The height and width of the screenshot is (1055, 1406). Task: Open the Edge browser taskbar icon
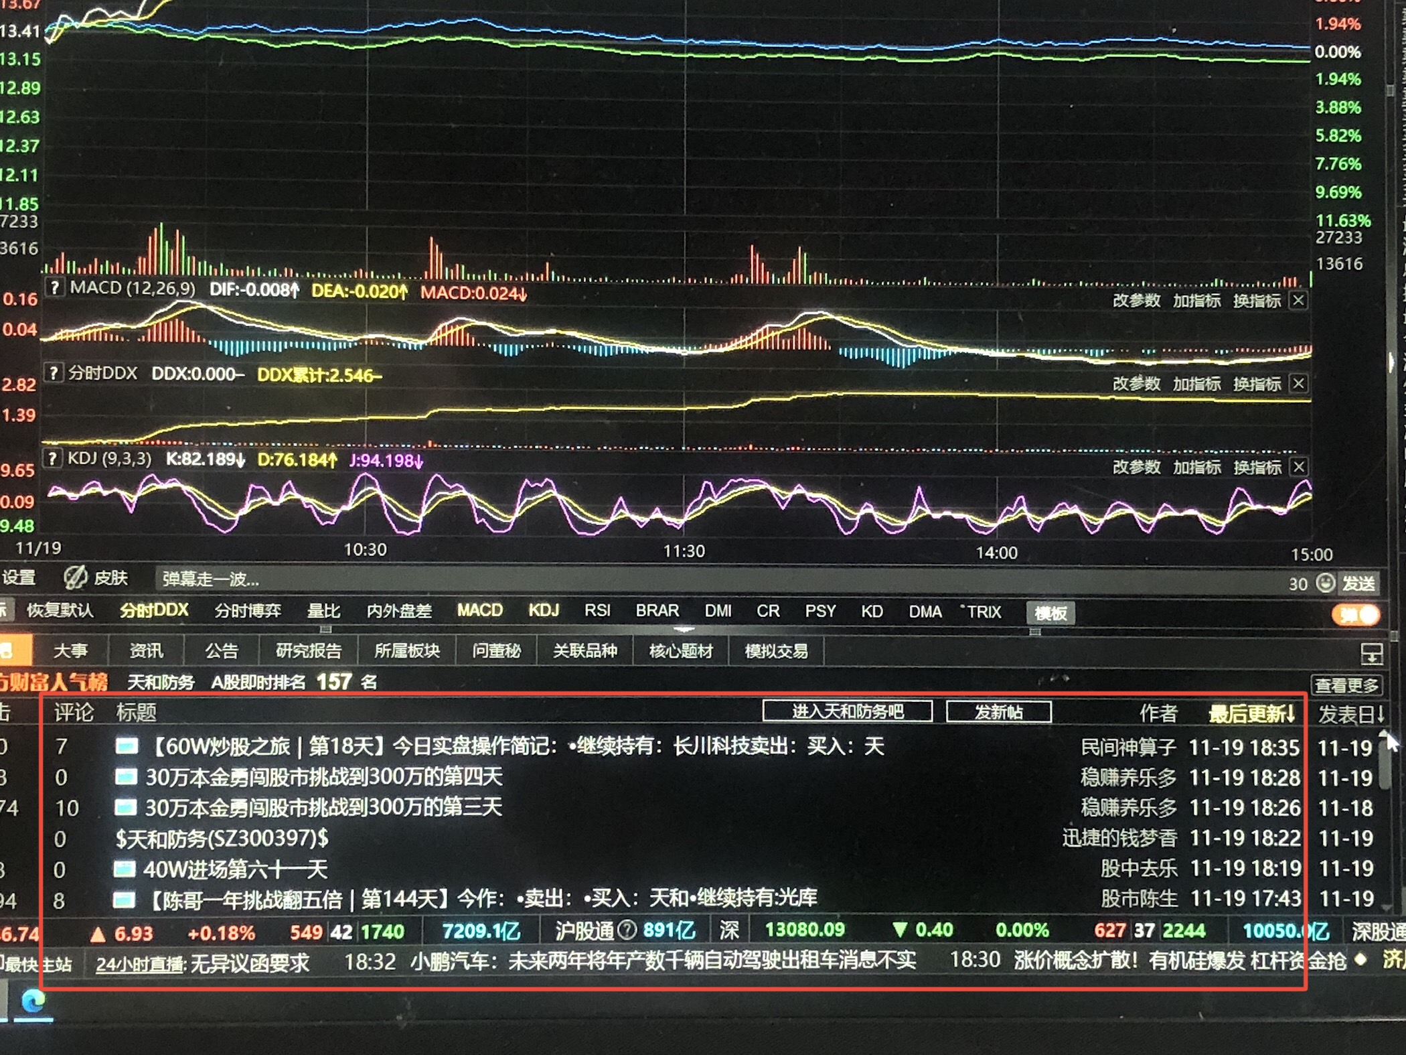(33, 1002)
